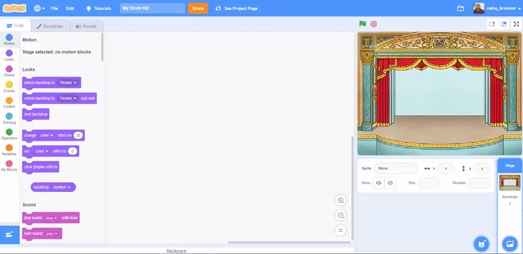Click the red stop sign icon
523x254 pixels.
[x=373, y=24]
